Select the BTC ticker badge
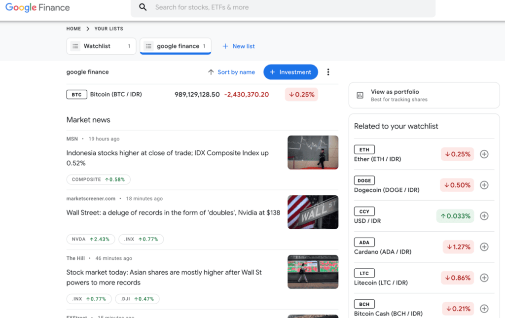The width and height of the screenshot is (505, 318). pos(76,94)
